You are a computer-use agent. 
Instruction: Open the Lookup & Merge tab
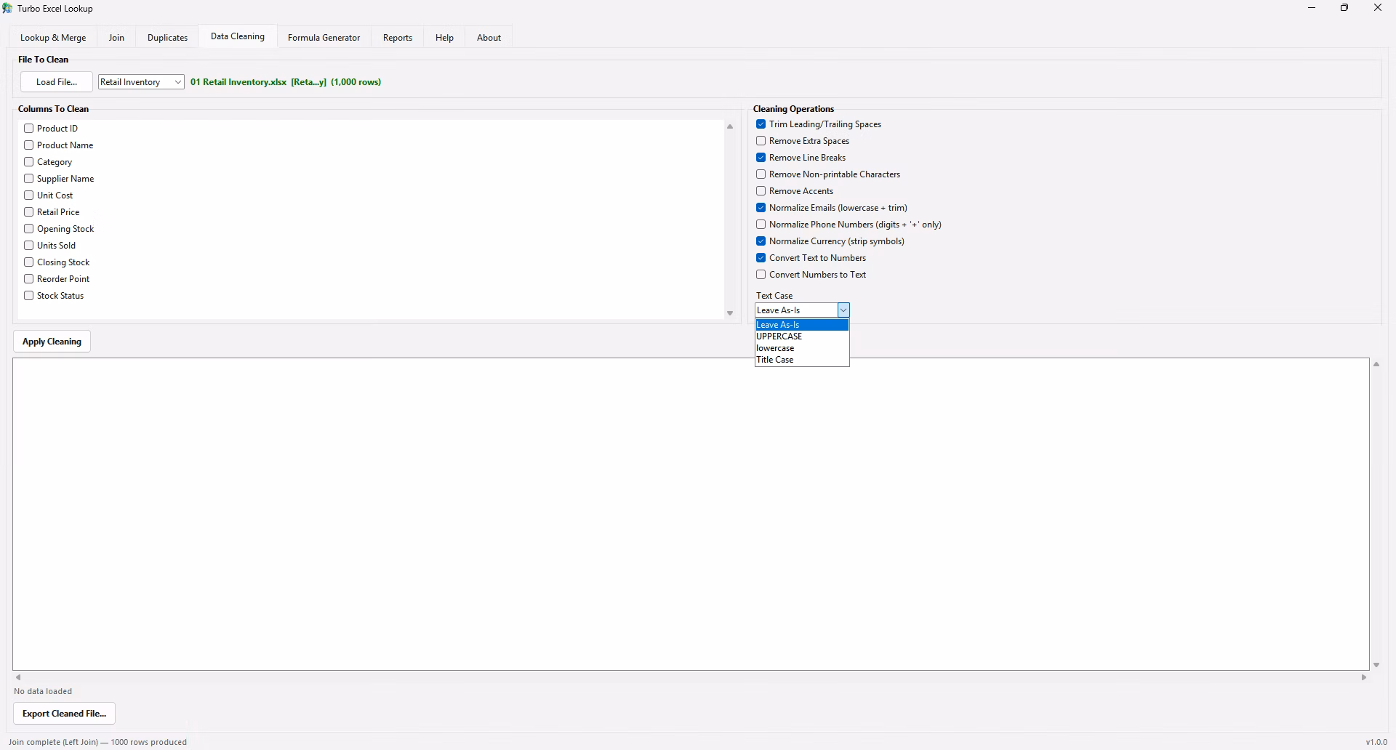point(53,38)
